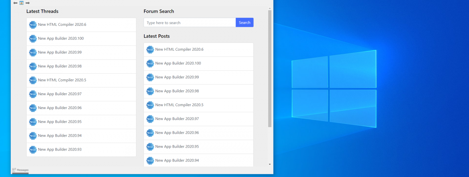This screenshot has height=177, width=469.
Task: Open thread New App Builder 2020.95
Action: click(60, 122)
